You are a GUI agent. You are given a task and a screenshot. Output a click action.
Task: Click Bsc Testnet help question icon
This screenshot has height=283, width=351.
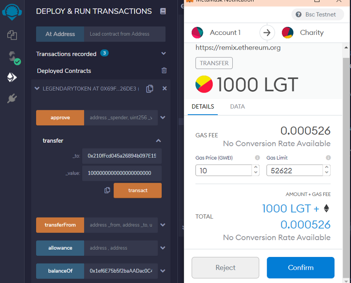[x=298, y=14]
